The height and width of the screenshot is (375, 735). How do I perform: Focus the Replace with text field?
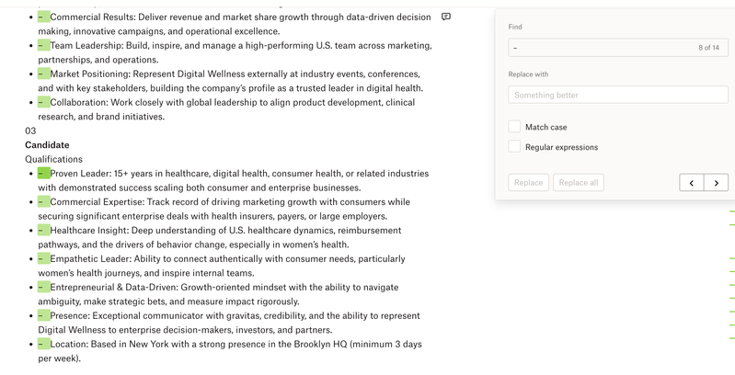tap(618, 95)
